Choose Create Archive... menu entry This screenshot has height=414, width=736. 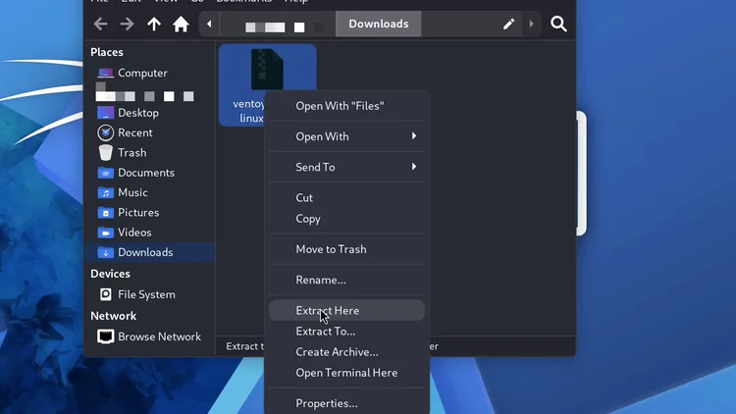346,352
